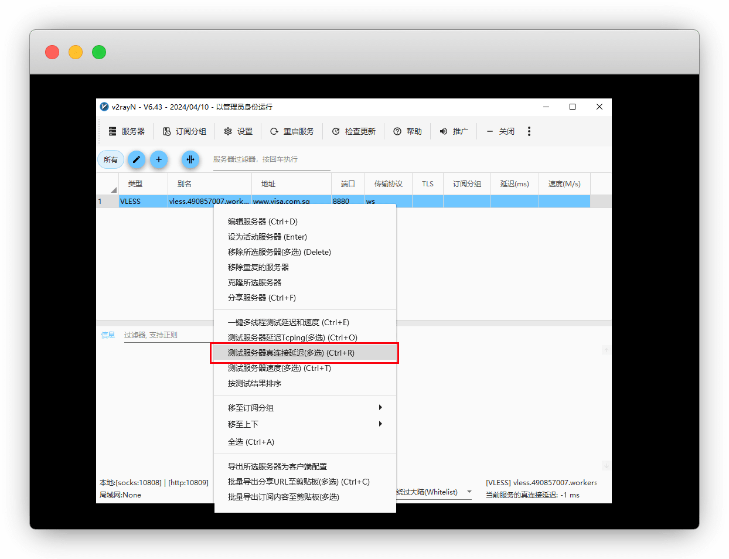Sort by 延迟(ms) column header
Screen dimensions: 729x559
click(515, 184)
